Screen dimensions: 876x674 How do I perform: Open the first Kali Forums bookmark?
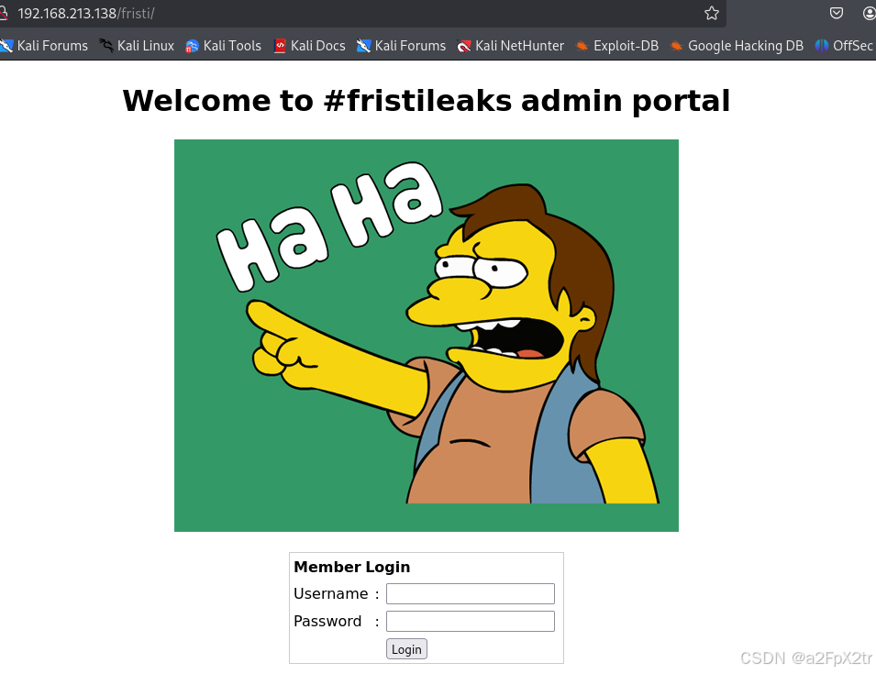45,46
